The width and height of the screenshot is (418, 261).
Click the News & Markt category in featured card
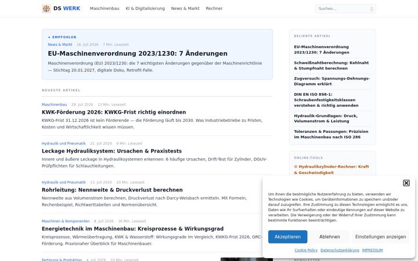60,45
